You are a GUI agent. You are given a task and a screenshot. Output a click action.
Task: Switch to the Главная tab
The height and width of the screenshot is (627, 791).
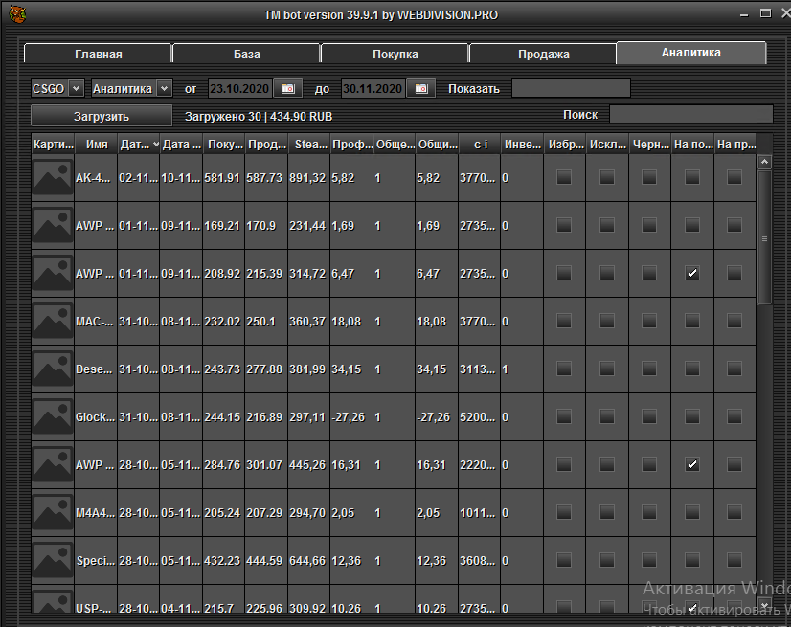tap(98, 55)
